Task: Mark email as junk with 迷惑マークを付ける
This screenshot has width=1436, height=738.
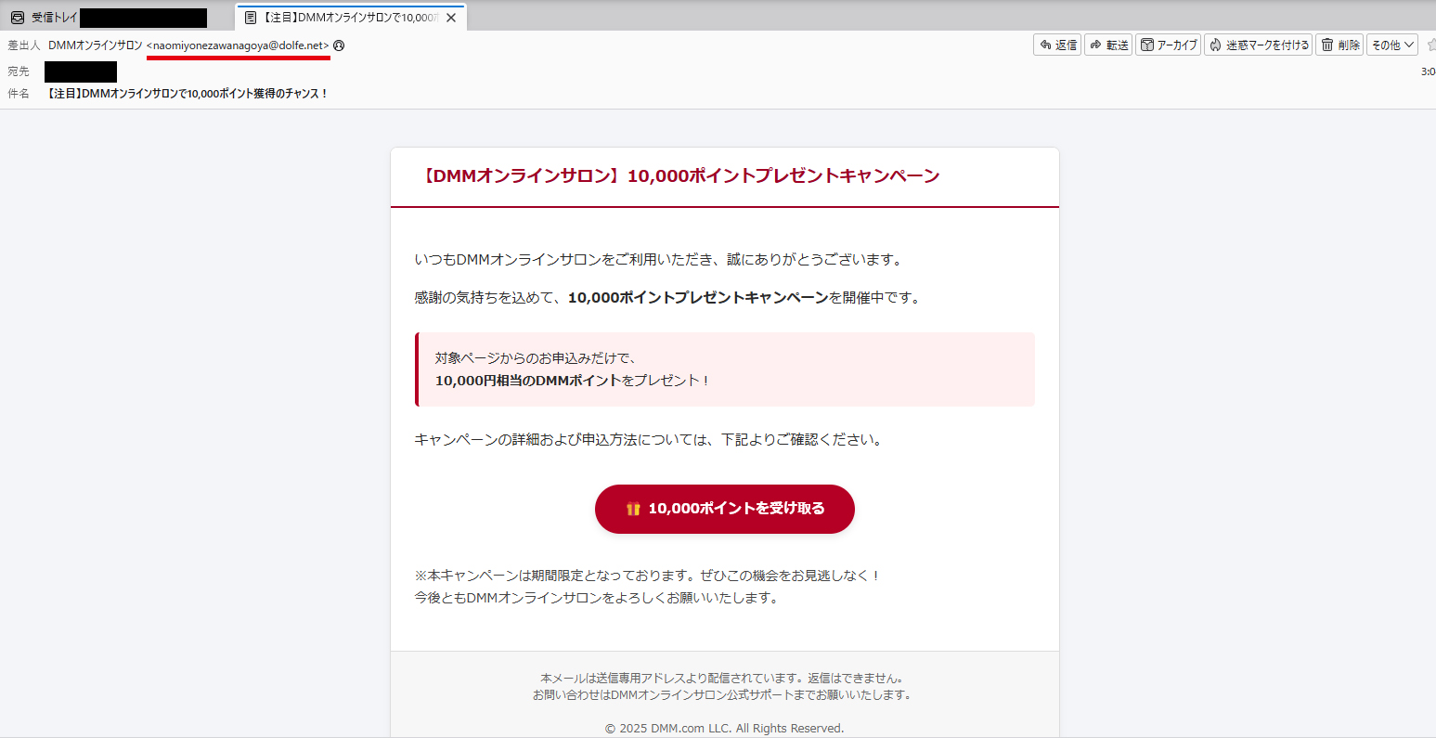Action: coord(1258,45)
